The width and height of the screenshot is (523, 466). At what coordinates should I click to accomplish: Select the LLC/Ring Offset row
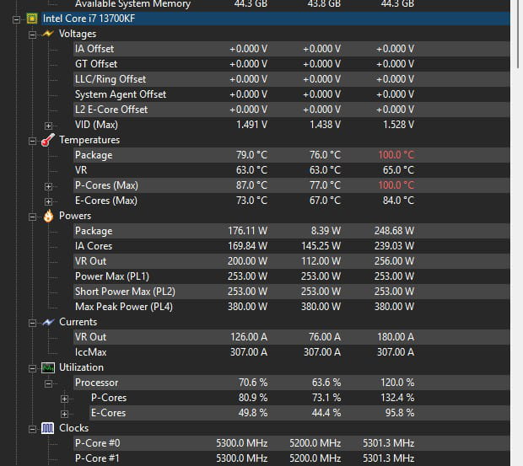point(292,79)
